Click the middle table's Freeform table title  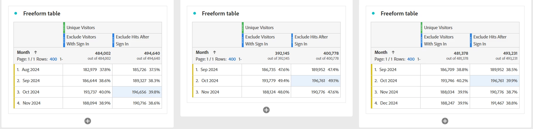click(x=221, y=13)
